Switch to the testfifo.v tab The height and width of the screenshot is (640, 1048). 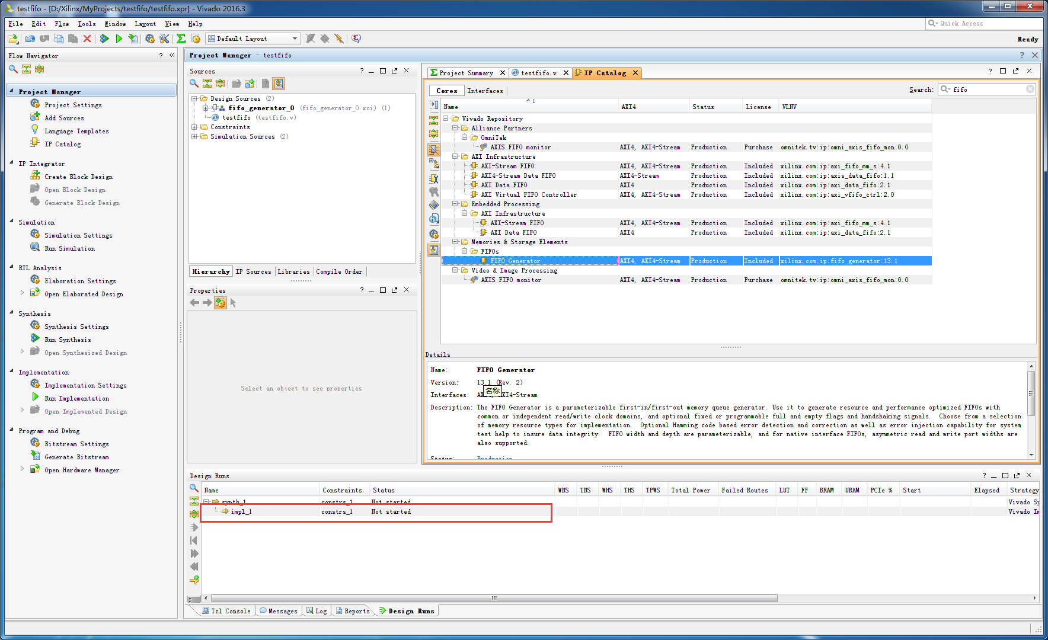point(539,73)
